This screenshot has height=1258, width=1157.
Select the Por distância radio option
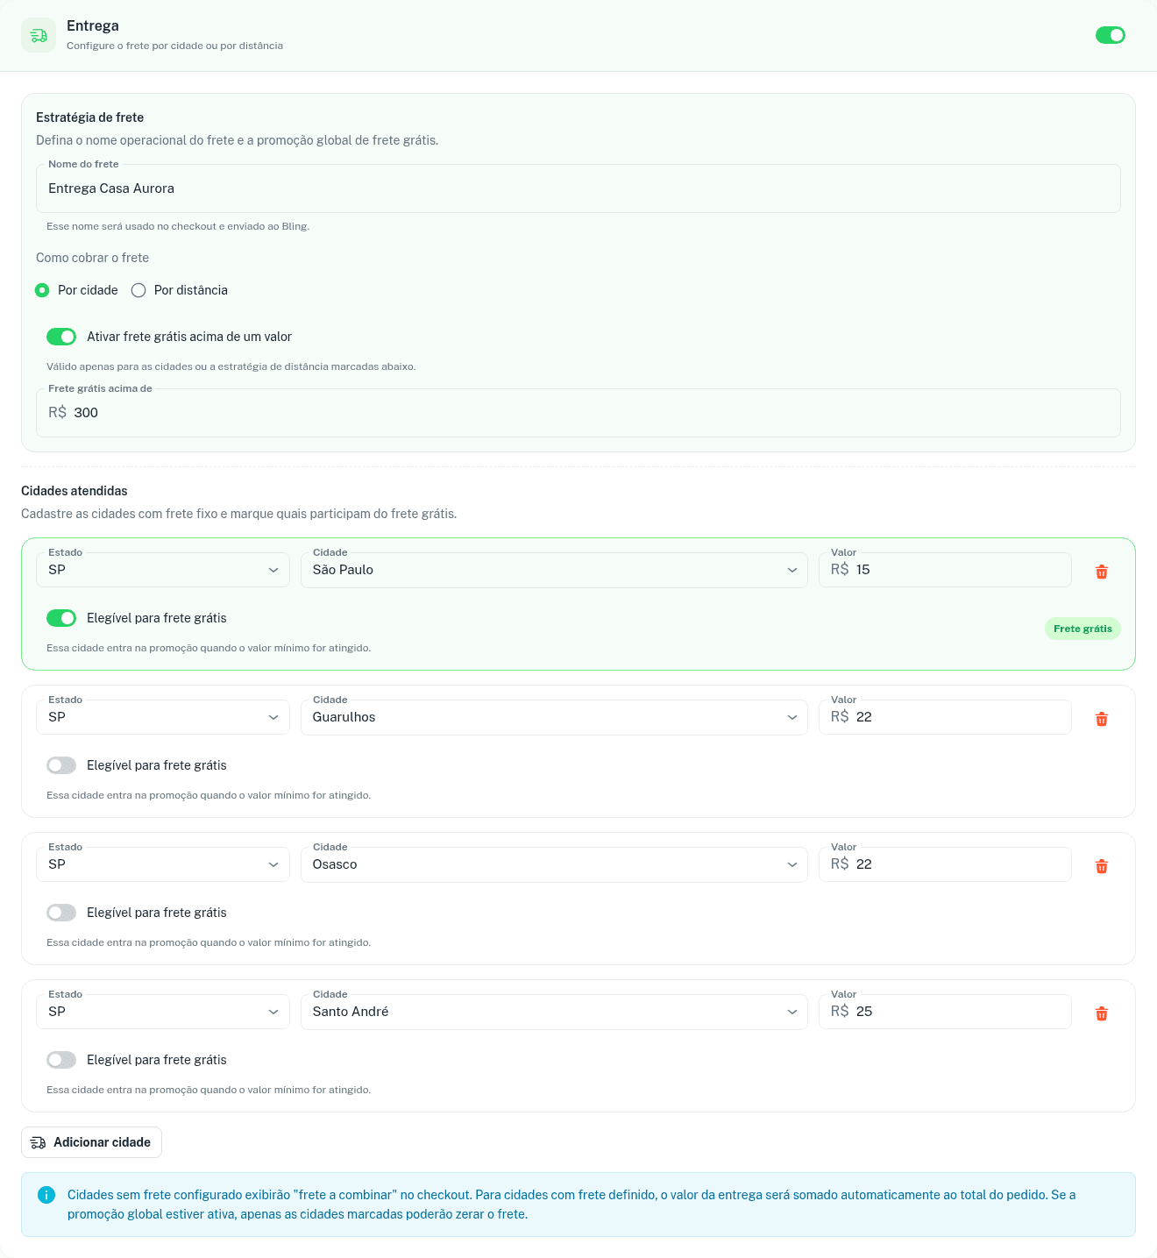pos(138,290)
